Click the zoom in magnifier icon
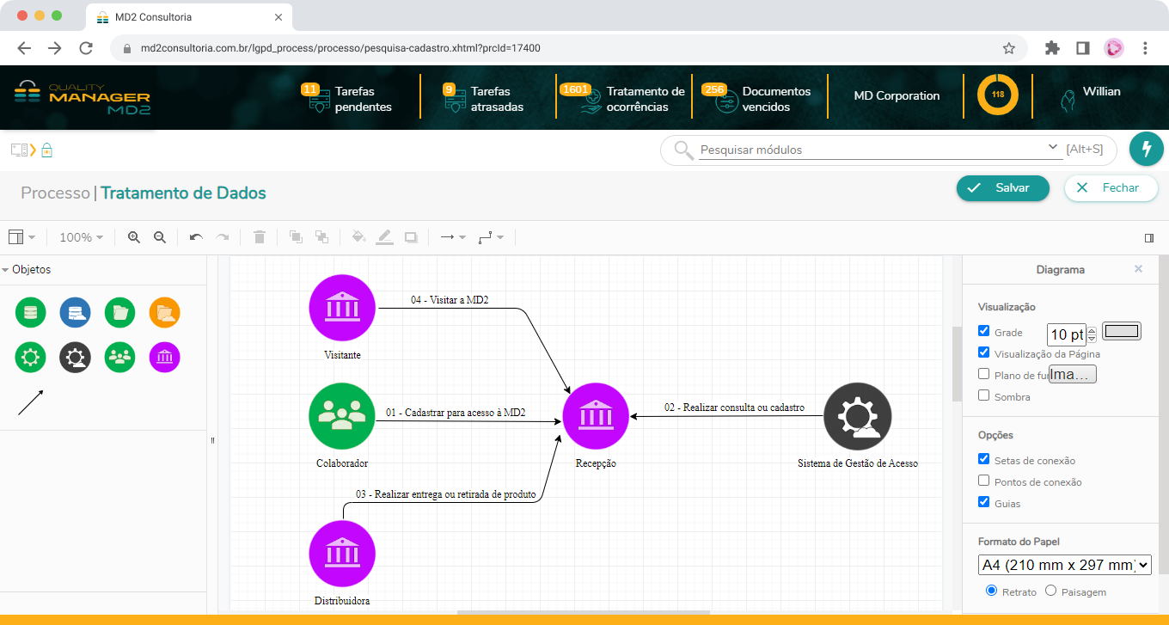The image size is (1169, 625). pyautogui.click(x=134, y=237)
